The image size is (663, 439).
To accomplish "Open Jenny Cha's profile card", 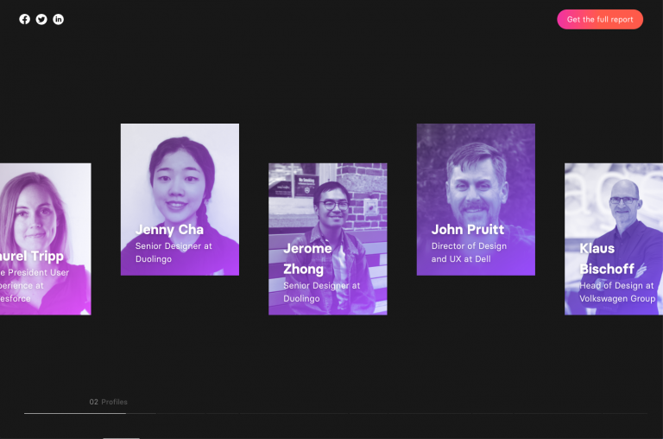I will [x=180, y=200].
